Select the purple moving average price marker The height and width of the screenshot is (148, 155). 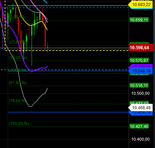pyautogui.click(x=140, y=66)
